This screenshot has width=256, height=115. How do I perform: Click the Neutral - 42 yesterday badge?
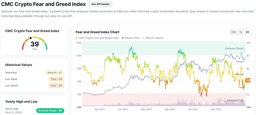pyautogui.click(x=54, y=73)
